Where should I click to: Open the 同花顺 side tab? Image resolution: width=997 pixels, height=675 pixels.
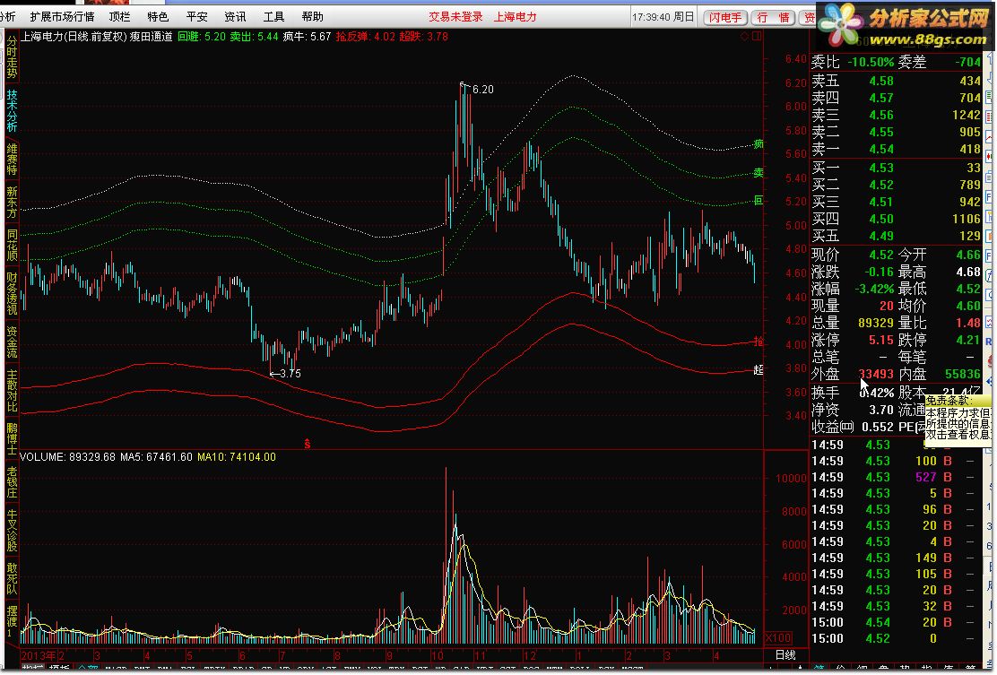point(12,245)
